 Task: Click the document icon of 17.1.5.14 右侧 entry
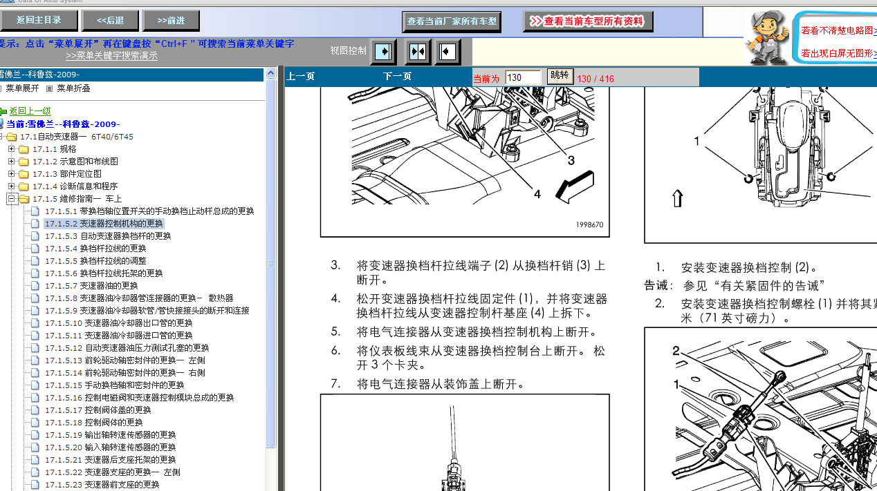[35, 373]
